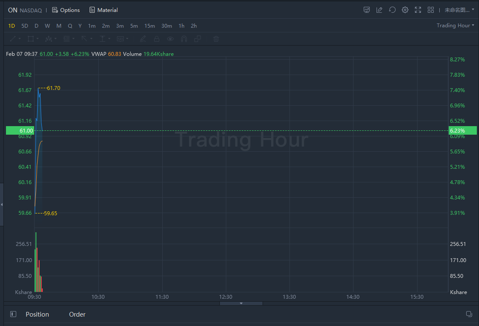Open the chart monitor indicator icon
Image resolution: width=479 pixels, height=326 pixels.
coord(367,10)
